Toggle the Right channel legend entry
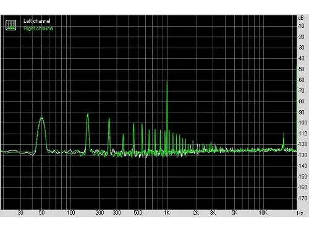This screenshot has height=232, width=309. [x=38, y=28]
